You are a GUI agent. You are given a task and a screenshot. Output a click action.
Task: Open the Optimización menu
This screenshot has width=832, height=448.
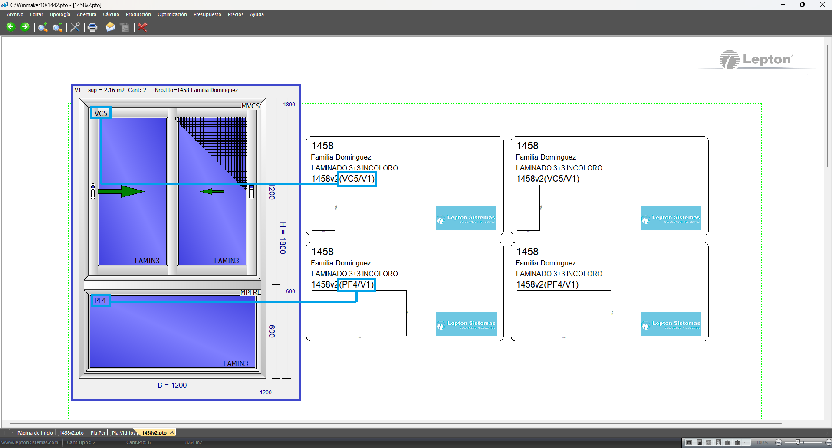pos(172,14)
